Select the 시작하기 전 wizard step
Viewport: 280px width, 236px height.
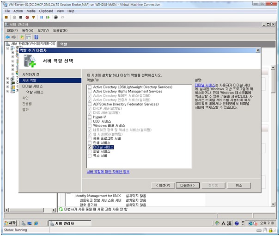[x=30, y=75]
